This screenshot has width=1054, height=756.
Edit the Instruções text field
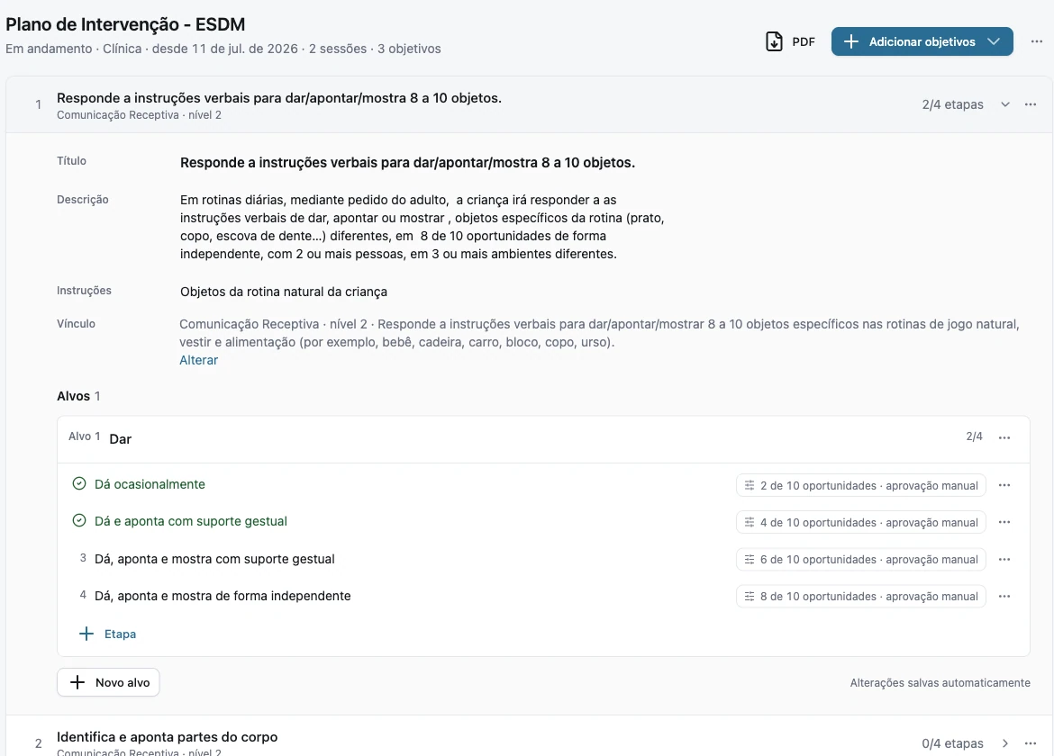[284, 292]
